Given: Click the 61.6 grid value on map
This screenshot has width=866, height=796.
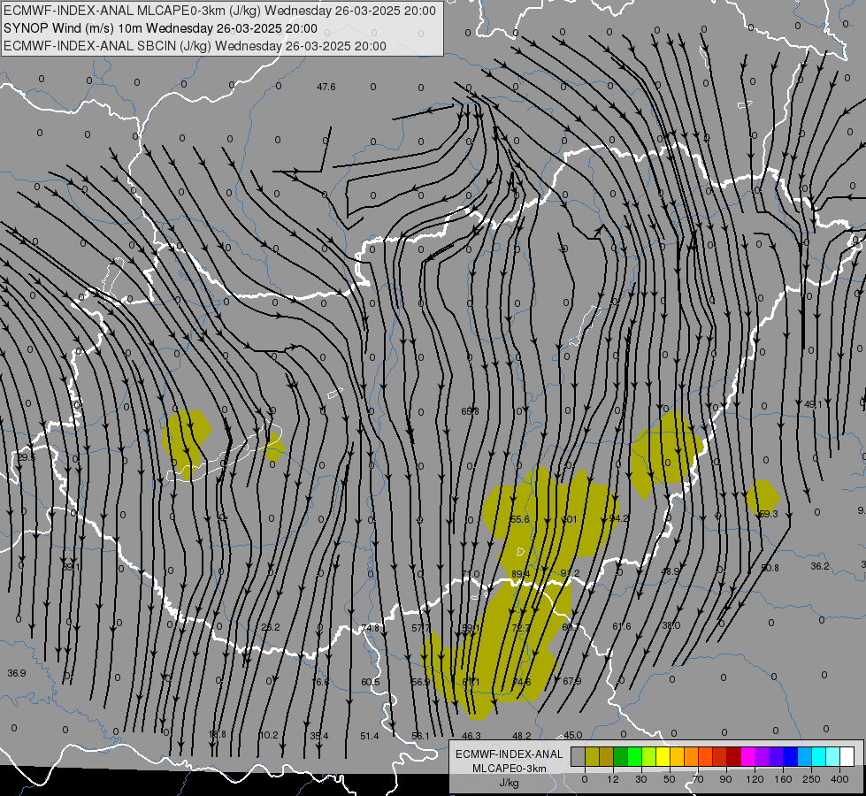Looking at the screenshot, I should [621, 626].
